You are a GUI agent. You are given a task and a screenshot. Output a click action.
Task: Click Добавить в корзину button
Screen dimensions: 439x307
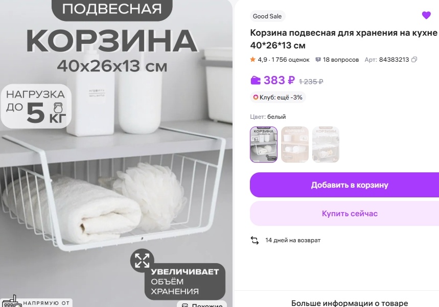tap(344, 185)
